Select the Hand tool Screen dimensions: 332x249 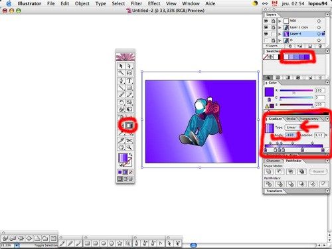tap(121, 147)
